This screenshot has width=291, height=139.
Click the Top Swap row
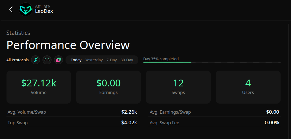point(72,123)
